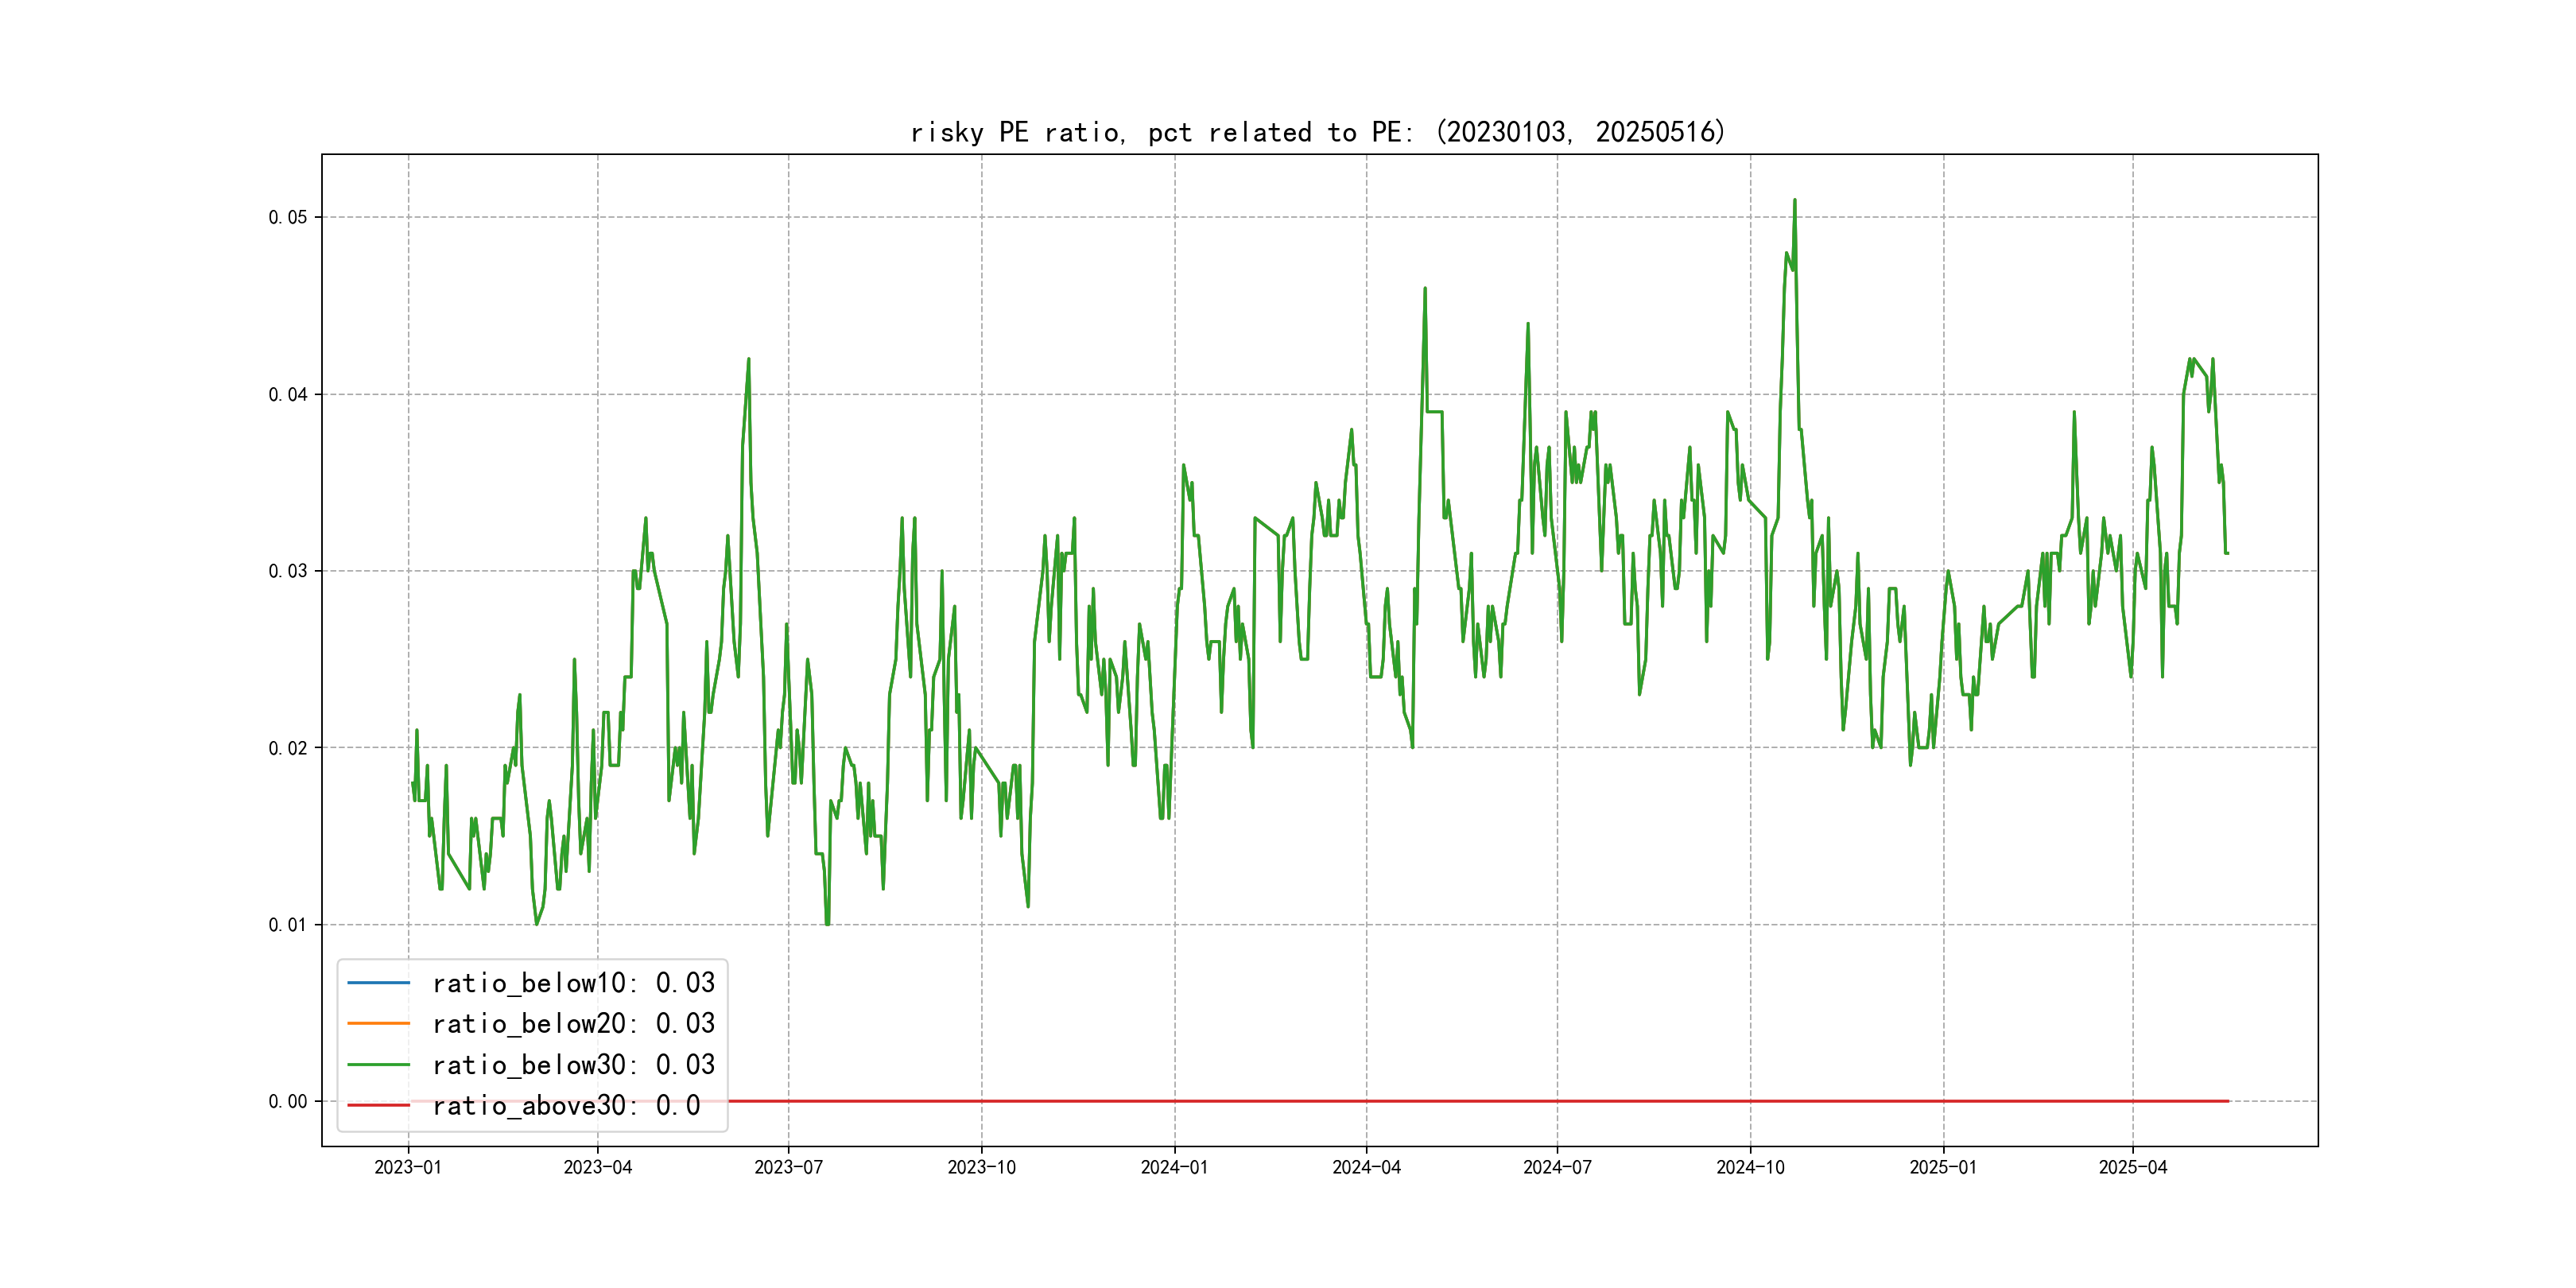Viewport: 2576px width, 1288px height.
Task: Click the 2024-01 x-axis tick label
Action: coord(1174,1167)
